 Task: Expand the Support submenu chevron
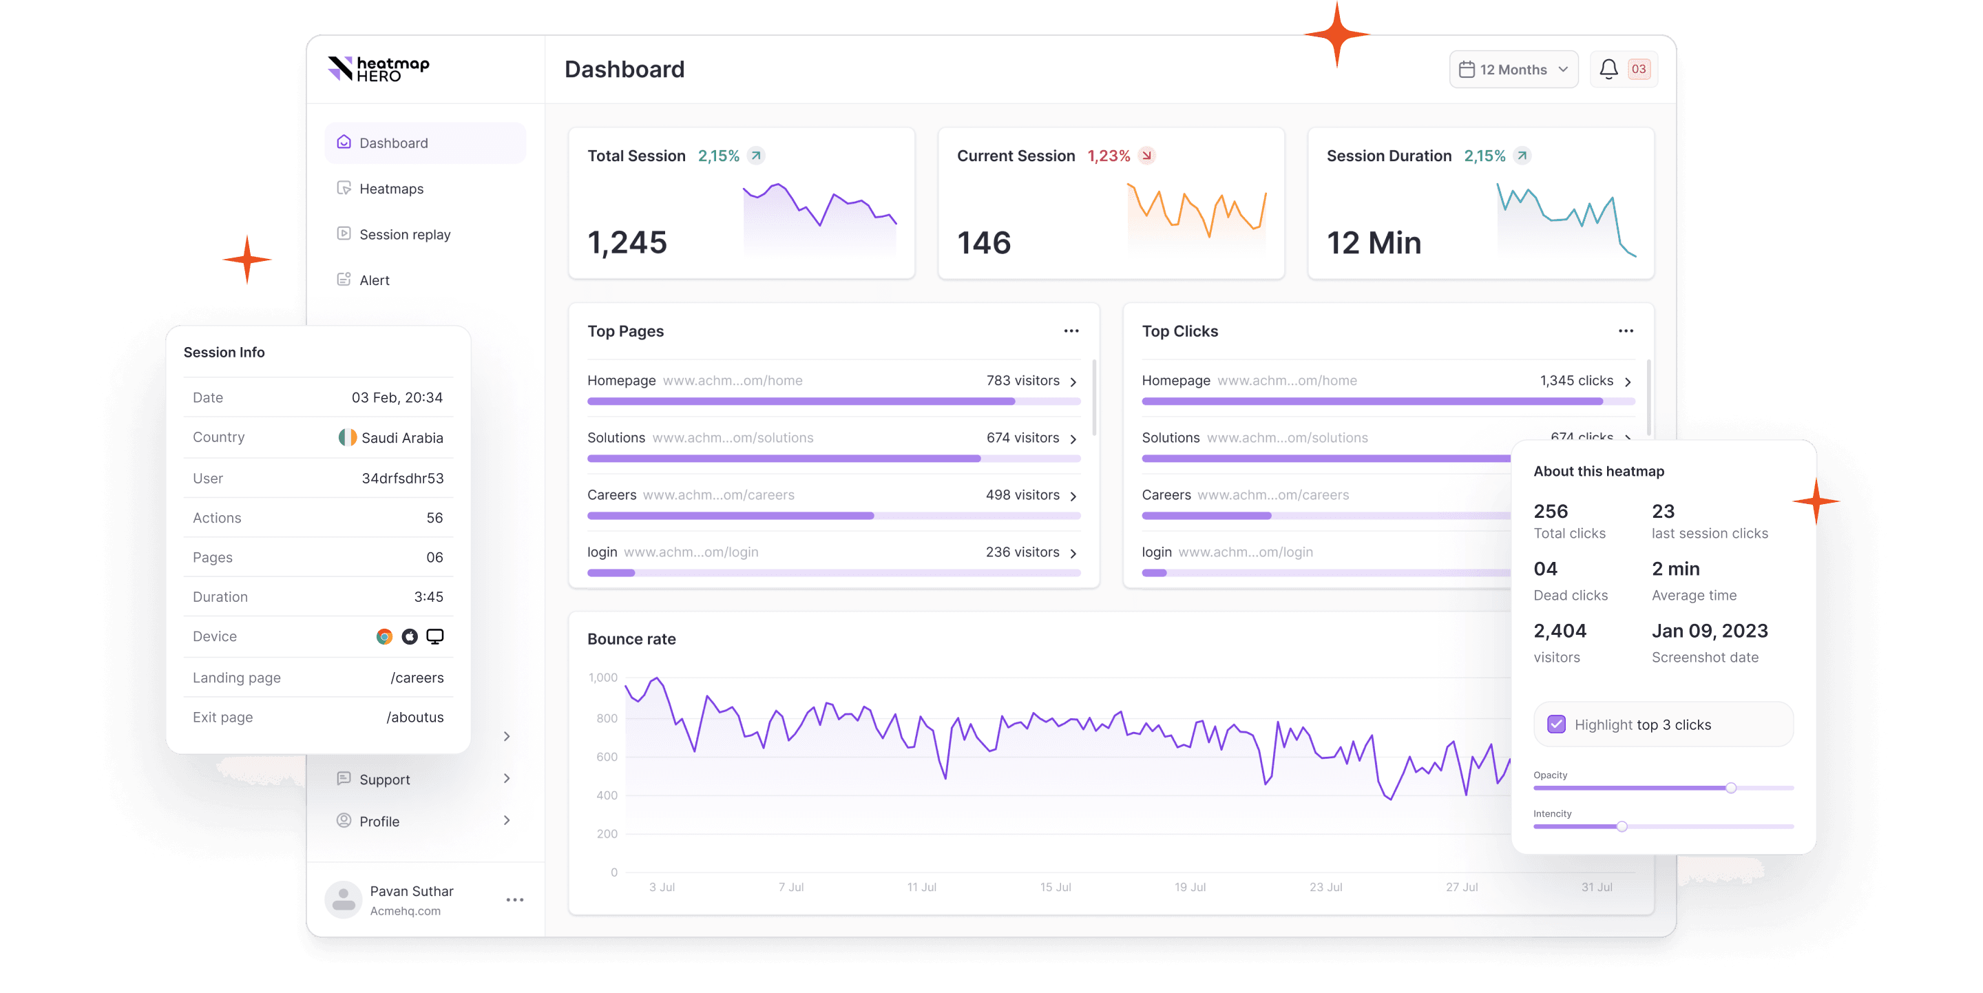click(x=507, y=778)
